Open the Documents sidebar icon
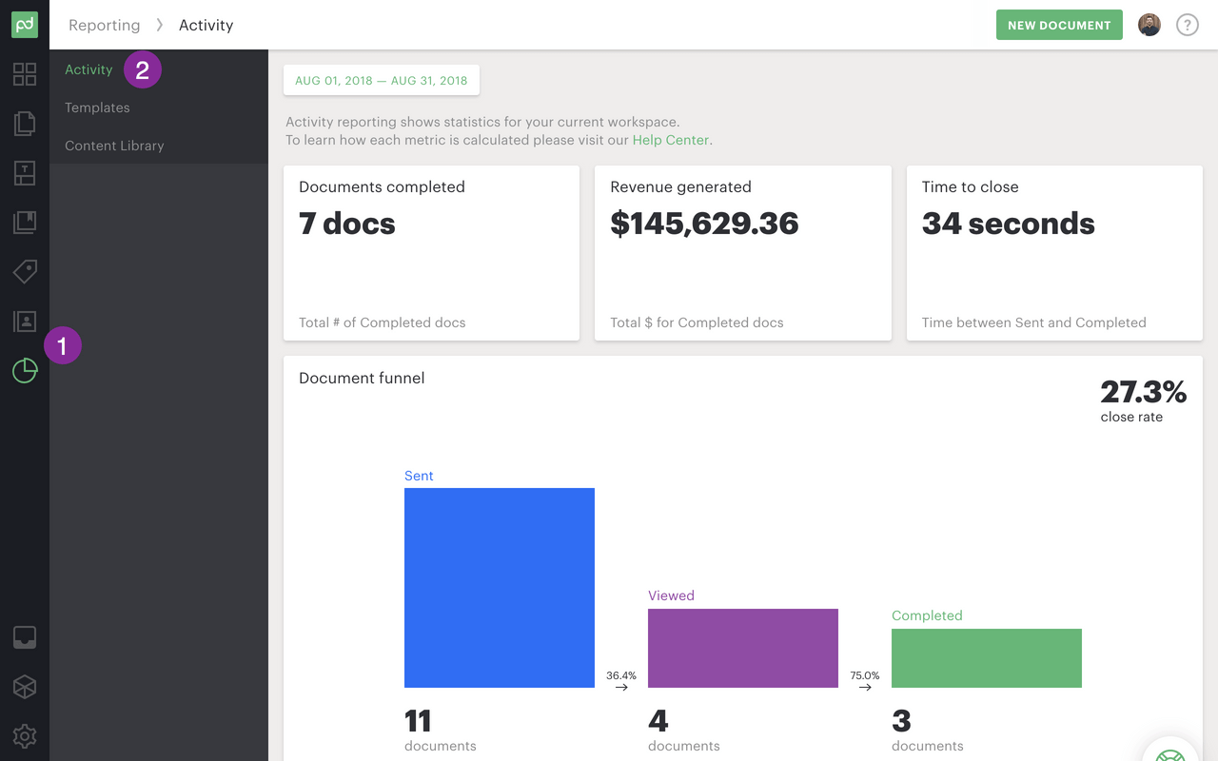 (x=24, y=124)
